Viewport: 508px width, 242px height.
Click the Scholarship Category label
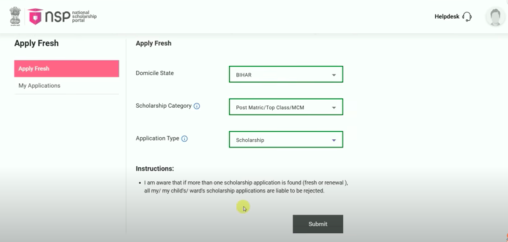pyautogui.click(x=163, y=106)
